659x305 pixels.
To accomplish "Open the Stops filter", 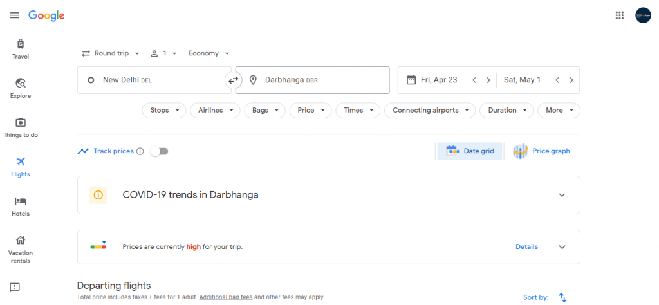I will click(x=164, y=111).
